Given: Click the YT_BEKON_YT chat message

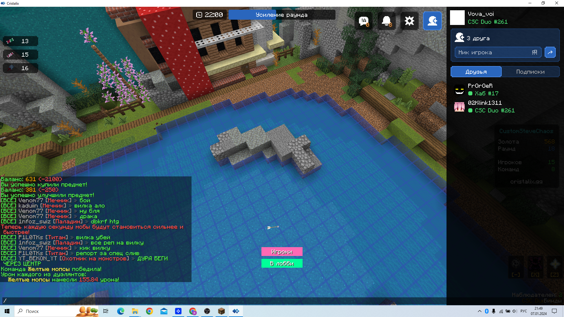Looking at the screenshot, I should point(84,261).
